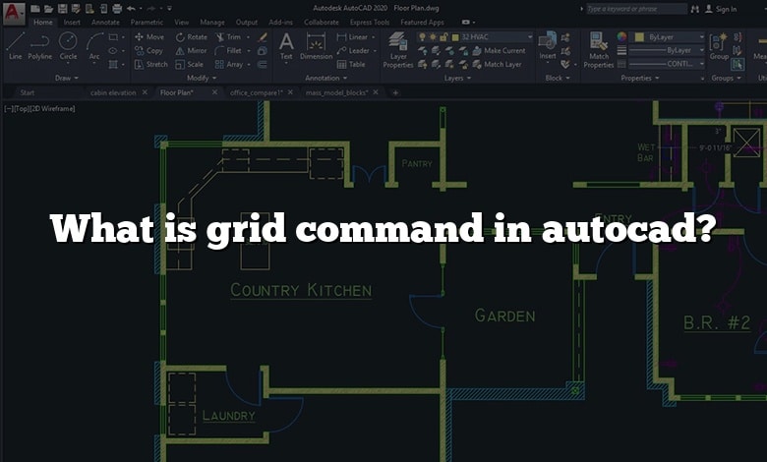This screenshot has height=462, width=767.
Task: Switch to mass_model_blocks drawing tab
Action: pyautogui.click(x=337, y=92)
